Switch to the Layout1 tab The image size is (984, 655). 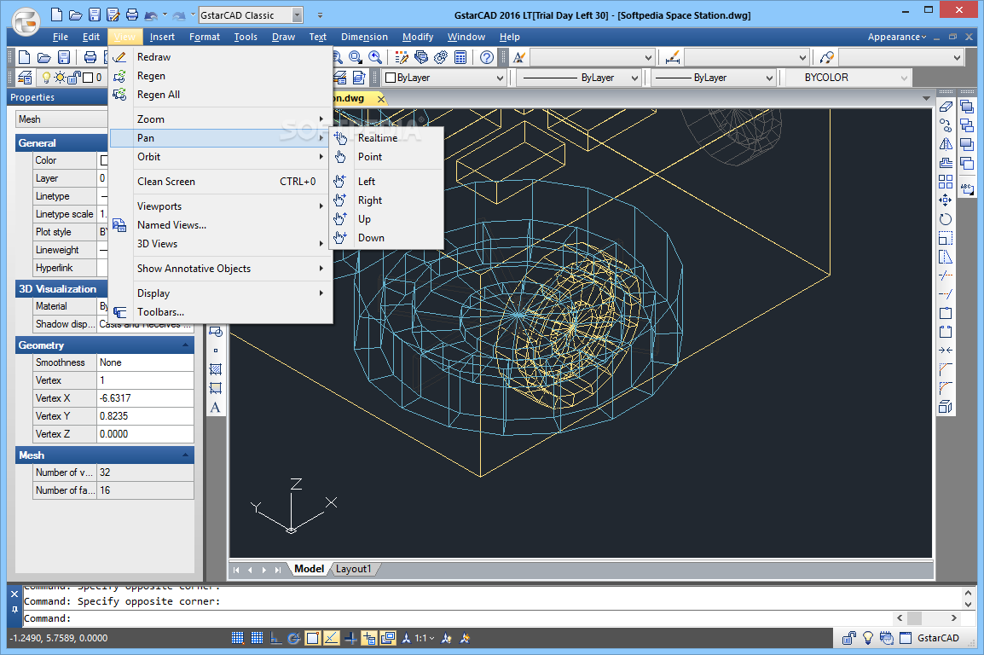353,569
